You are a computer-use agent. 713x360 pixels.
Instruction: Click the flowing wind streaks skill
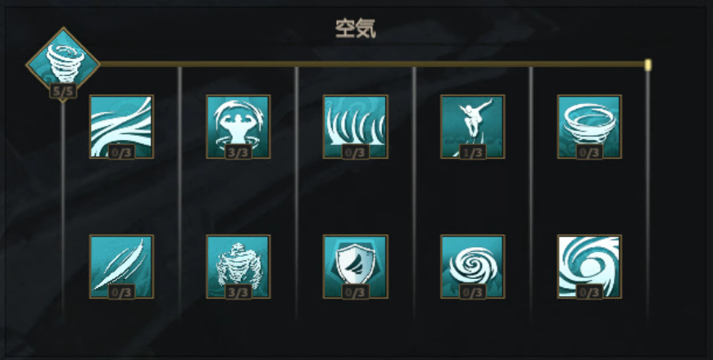point(121,127)
